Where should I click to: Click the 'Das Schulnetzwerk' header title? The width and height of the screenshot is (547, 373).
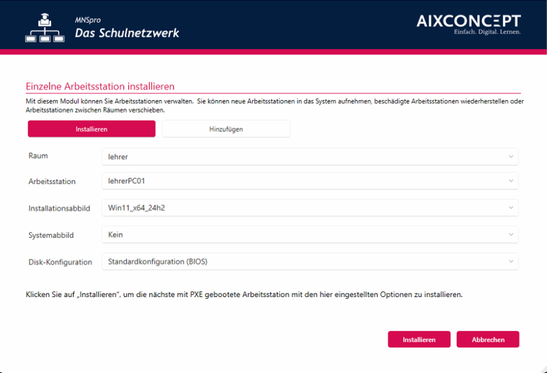click(127, 33)
